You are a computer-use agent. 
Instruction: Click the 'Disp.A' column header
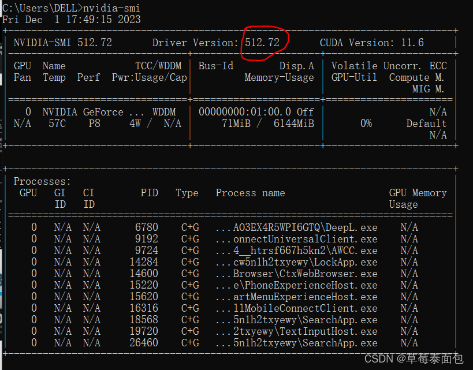pos(296,66)
